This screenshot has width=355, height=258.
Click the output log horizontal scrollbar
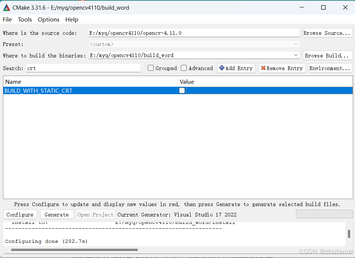74,249
